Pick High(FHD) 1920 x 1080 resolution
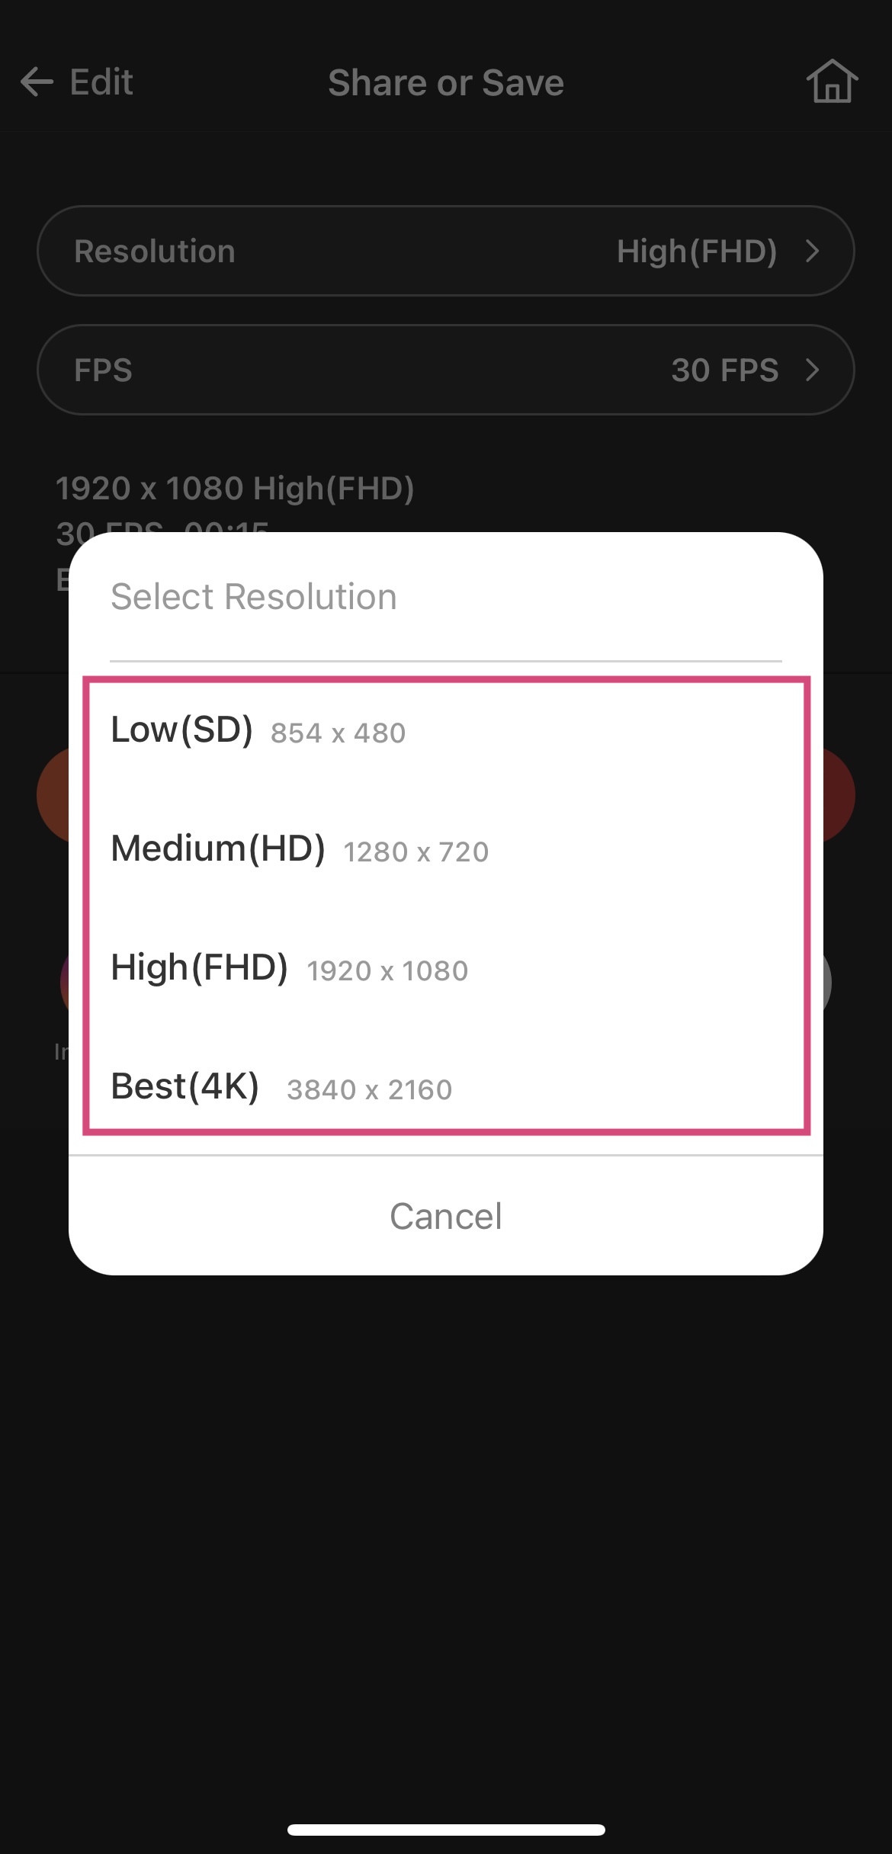 click(x=289, y=968)
